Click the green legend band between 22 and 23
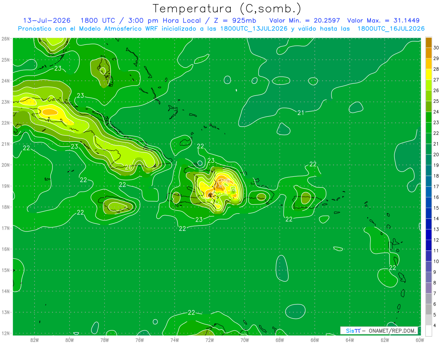Viewport: 446px width, 345px height. click(x=429, y=128)
